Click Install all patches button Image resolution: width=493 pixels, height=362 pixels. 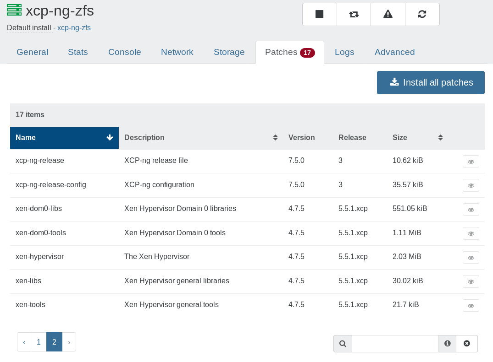(x=431, y=82)
